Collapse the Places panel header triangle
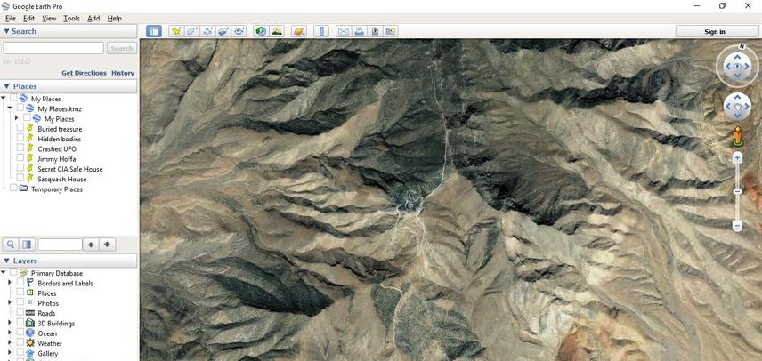Image resolution: width=762 pixels, height=361 pixels. click(7, 86)
